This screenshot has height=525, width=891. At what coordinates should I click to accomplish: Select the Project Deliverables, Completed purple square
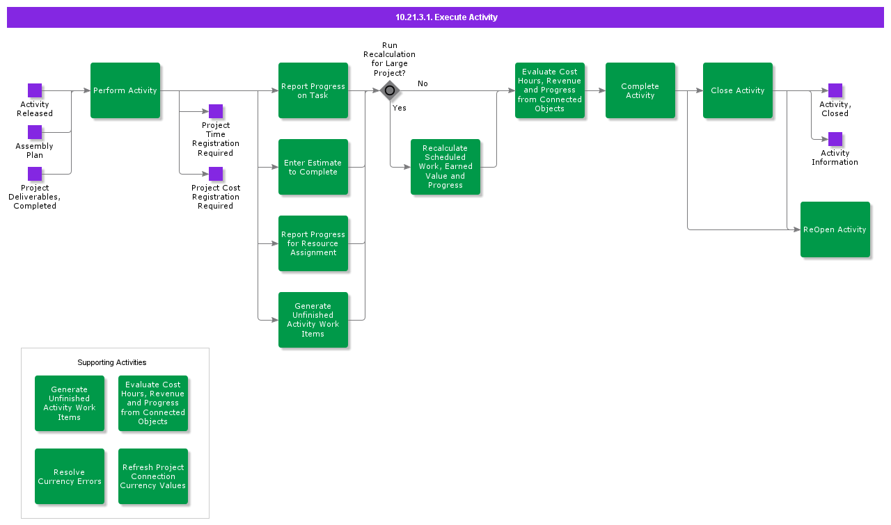point(35,174)
